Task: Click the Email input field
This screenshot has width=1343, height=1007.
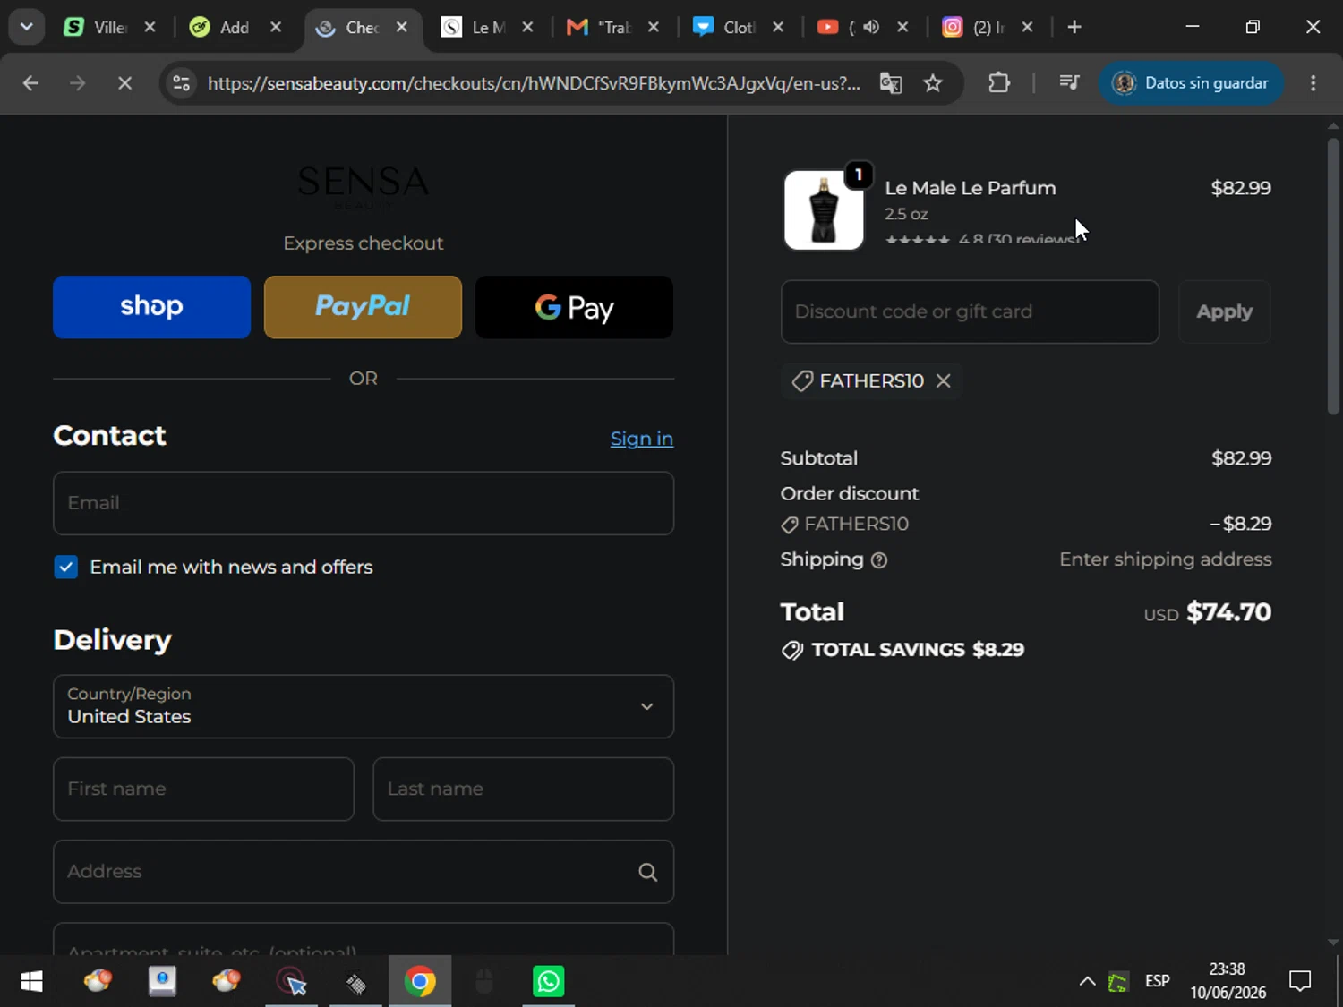Action: [x=364, y=503]
